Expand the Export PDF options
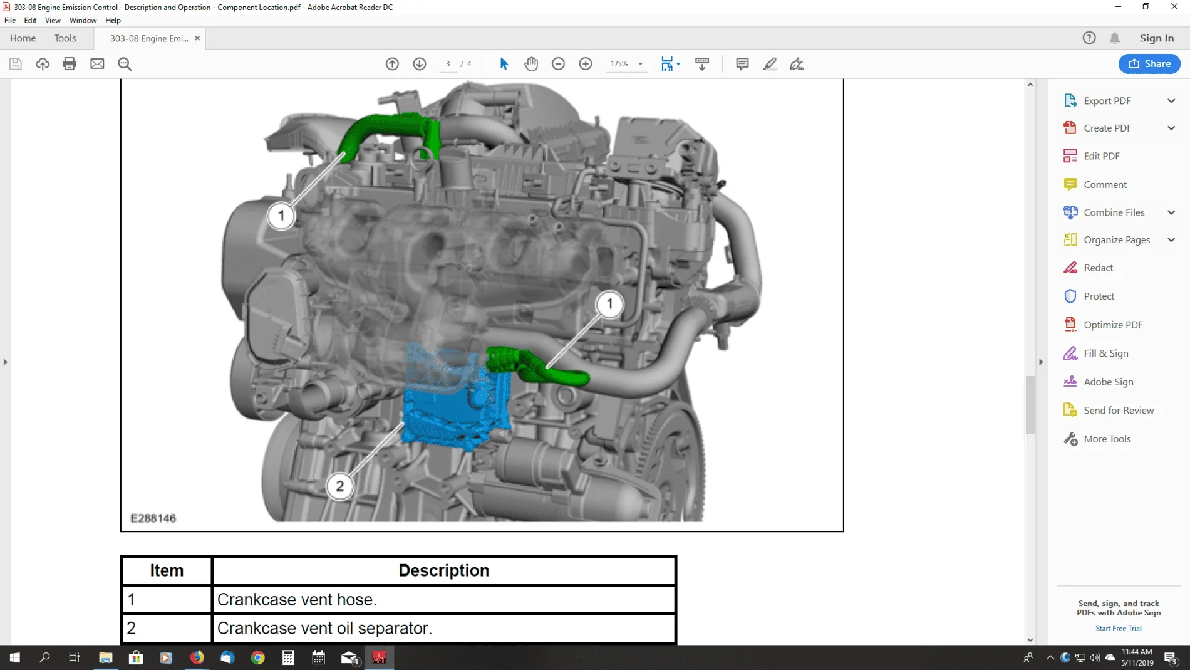The image size is (1190, 670). [1171, 101]
